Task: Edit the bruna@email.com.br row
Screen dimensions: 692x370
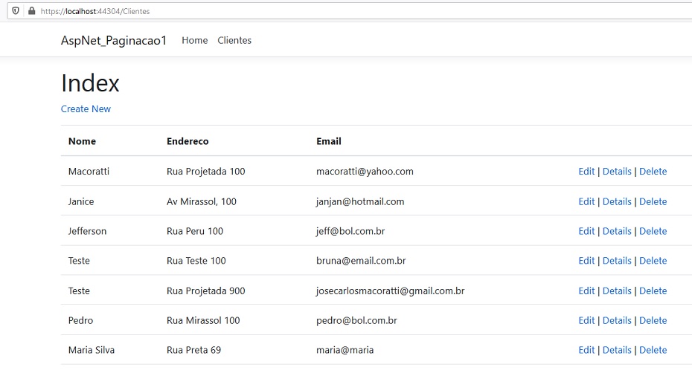Action: [x=586, y=261]
